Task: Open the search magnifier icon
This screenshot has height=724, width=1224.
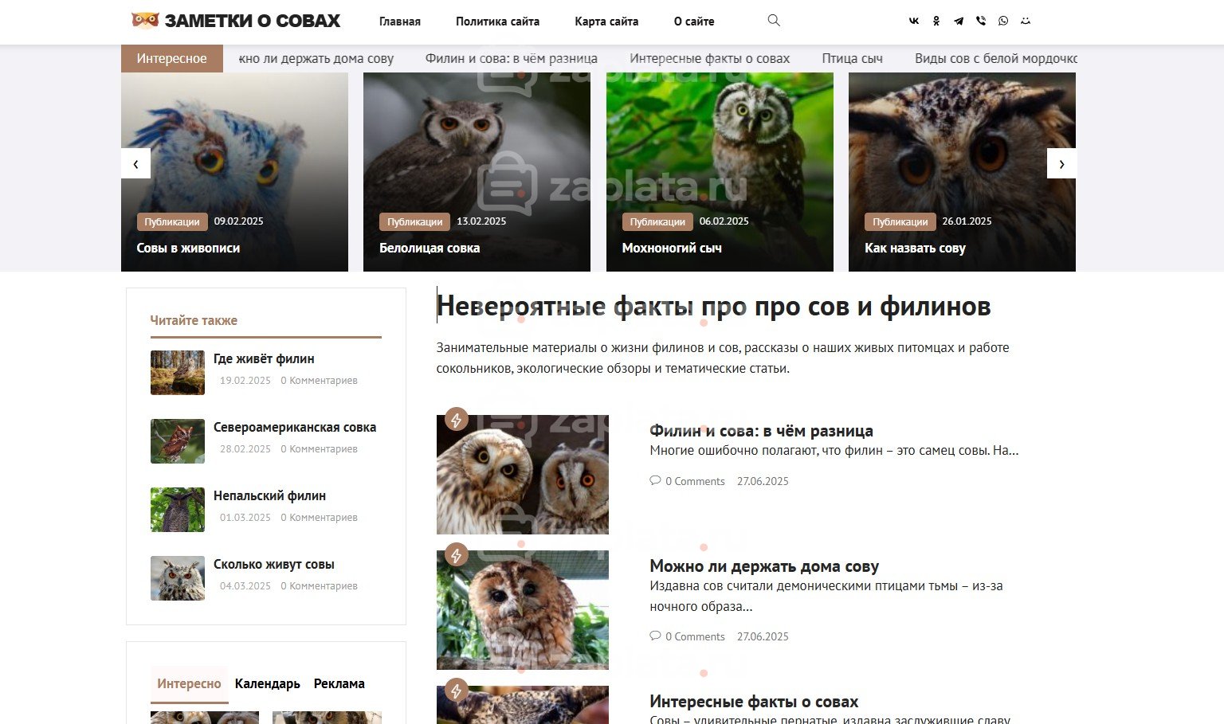Action: 774,21
